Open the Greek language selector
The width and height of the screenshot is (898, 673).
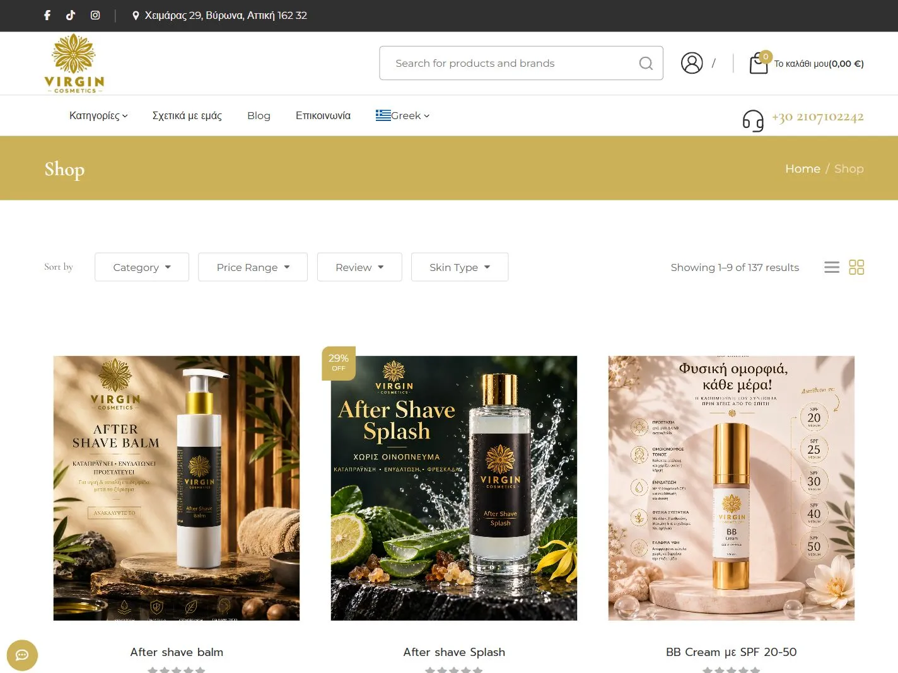tap(403, 115)
